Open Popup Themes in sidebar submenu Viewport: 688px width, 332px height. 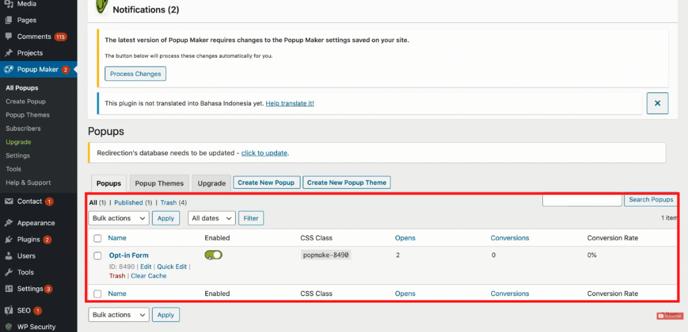coord(28,115)
